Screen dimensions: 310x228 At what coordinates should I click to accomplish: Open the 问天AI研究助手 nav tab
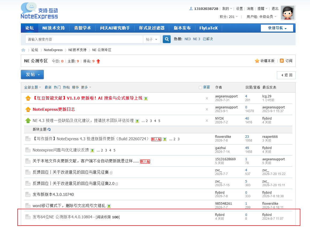click(x=115, y=28)
